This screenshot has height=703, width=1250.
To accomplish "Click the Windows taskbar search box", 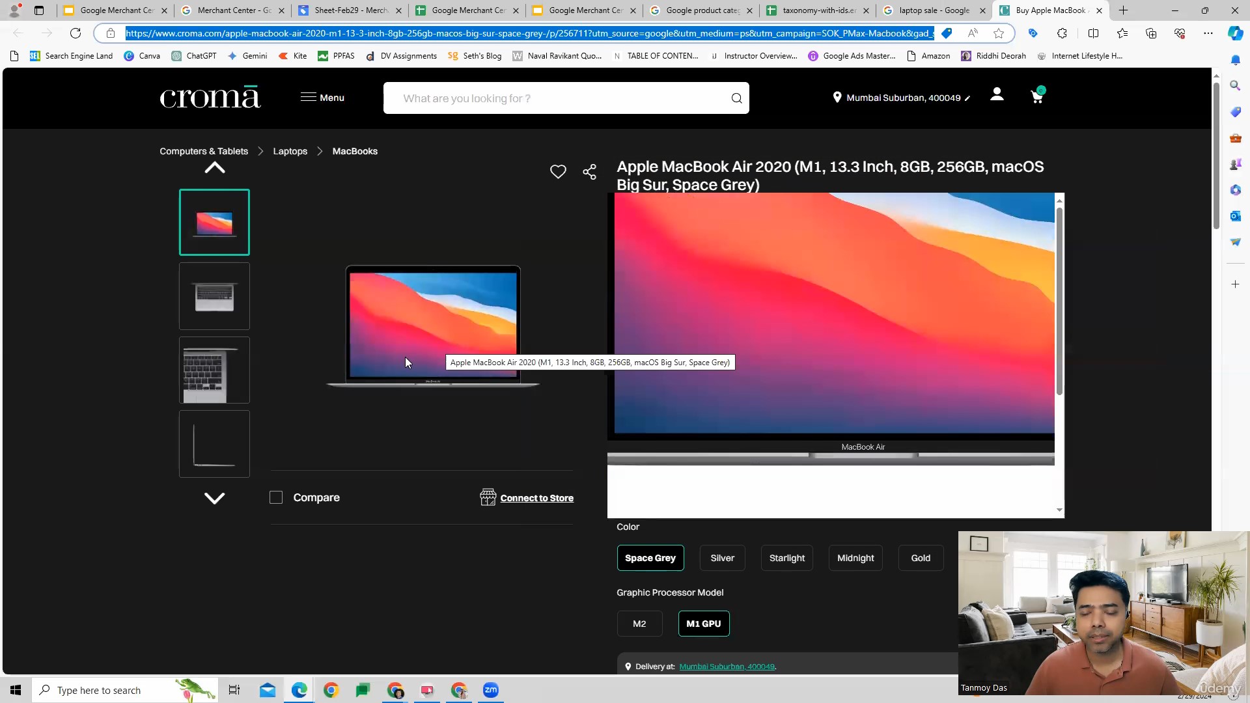I will coord(124,690).
